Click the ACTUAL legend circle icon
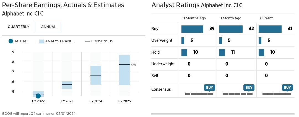This screenshot has width=299, height=117. [11, 41]
